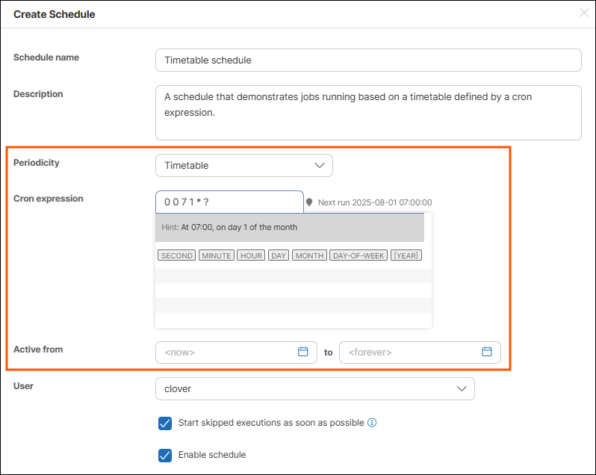
Task: Click the DAY-OF-WEEK cron field tag
Action: tap(358, 255)
